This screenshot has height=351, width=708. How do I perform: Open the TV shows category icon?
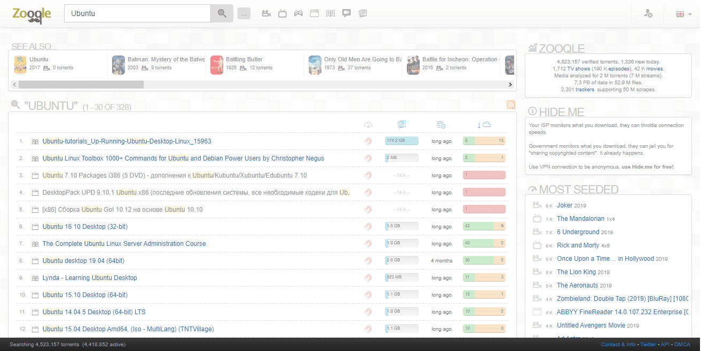tap(282, 13)
